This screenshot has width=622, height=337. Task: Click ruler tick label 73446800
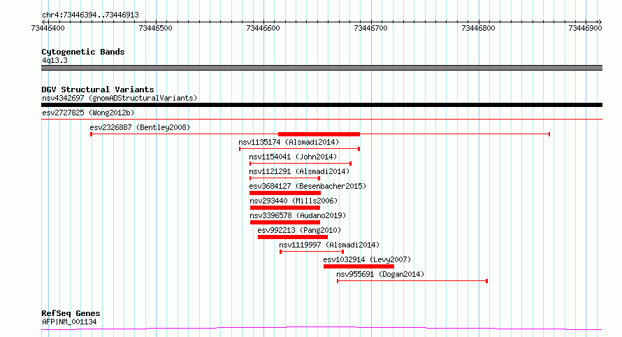coord(479,28)
